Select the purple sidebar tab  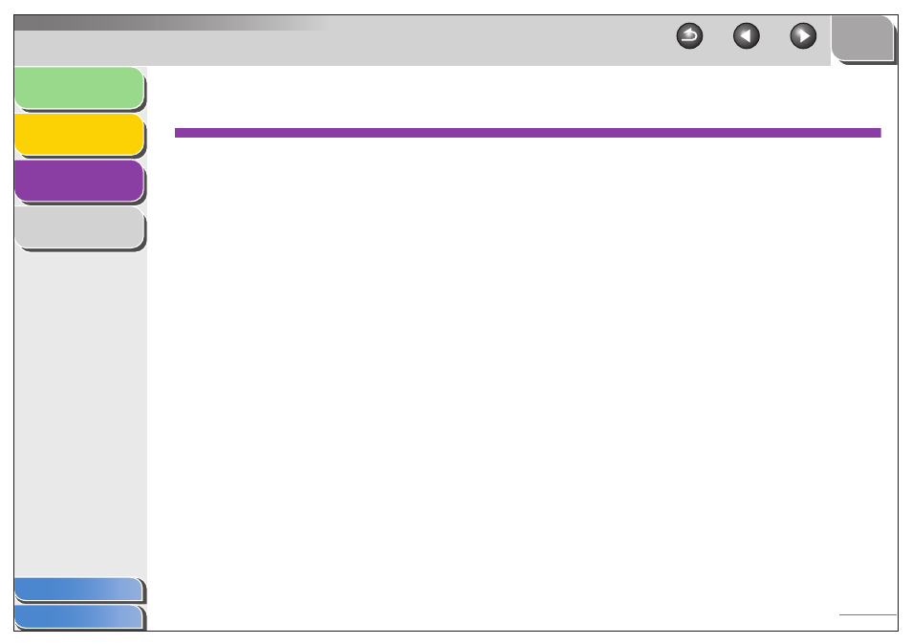(79, 181)
